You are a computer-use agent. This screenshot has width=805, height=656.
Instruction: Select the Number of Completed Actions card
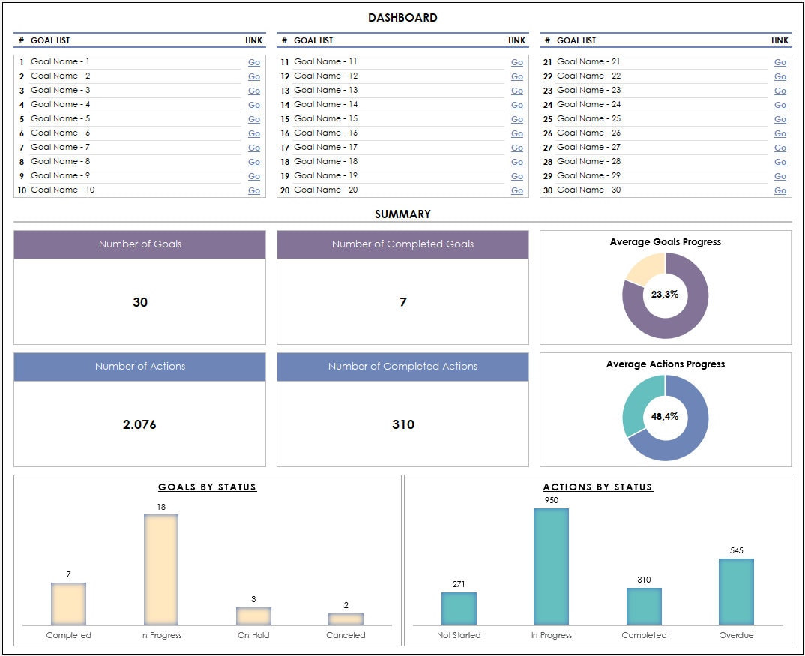pyautogui.click(x=402, y=409)
